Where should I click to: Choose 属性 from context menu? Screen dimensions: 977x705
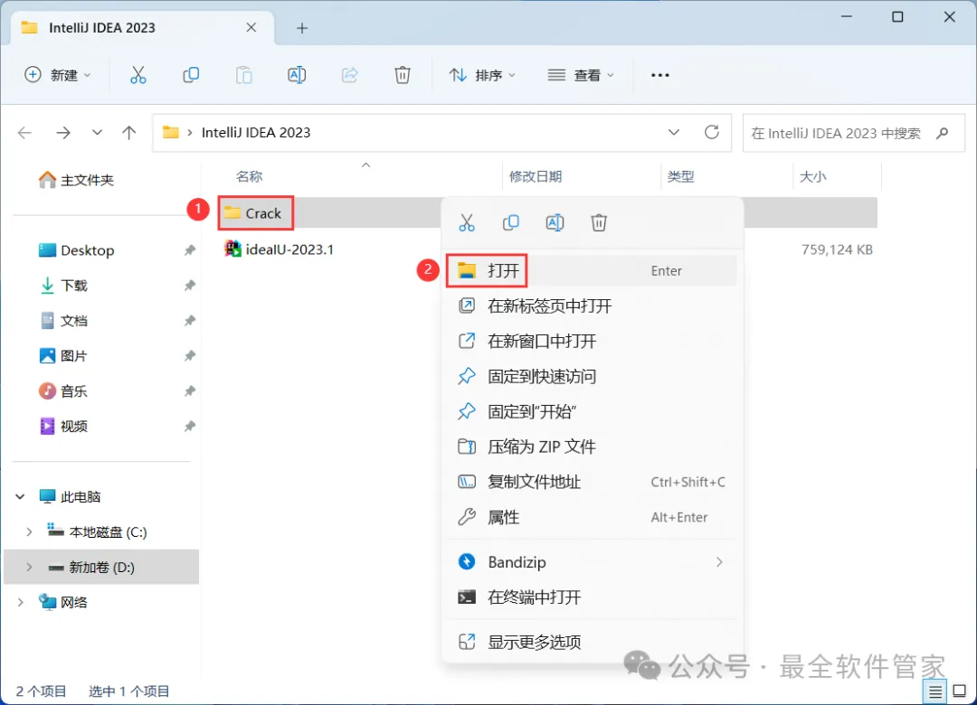click(592, 517)
